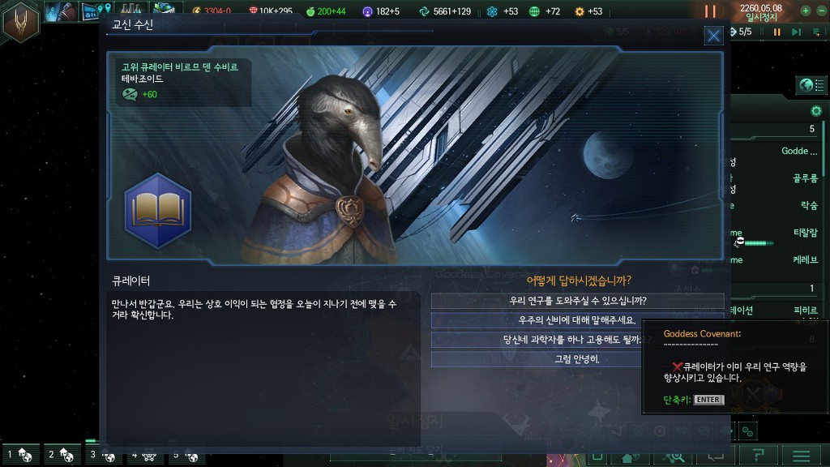Choose '우리 연구를 도와주실 수 있으십니까?' reply
Image resolution: width=830 pixels, height=467 pixels.
point(577,301)
